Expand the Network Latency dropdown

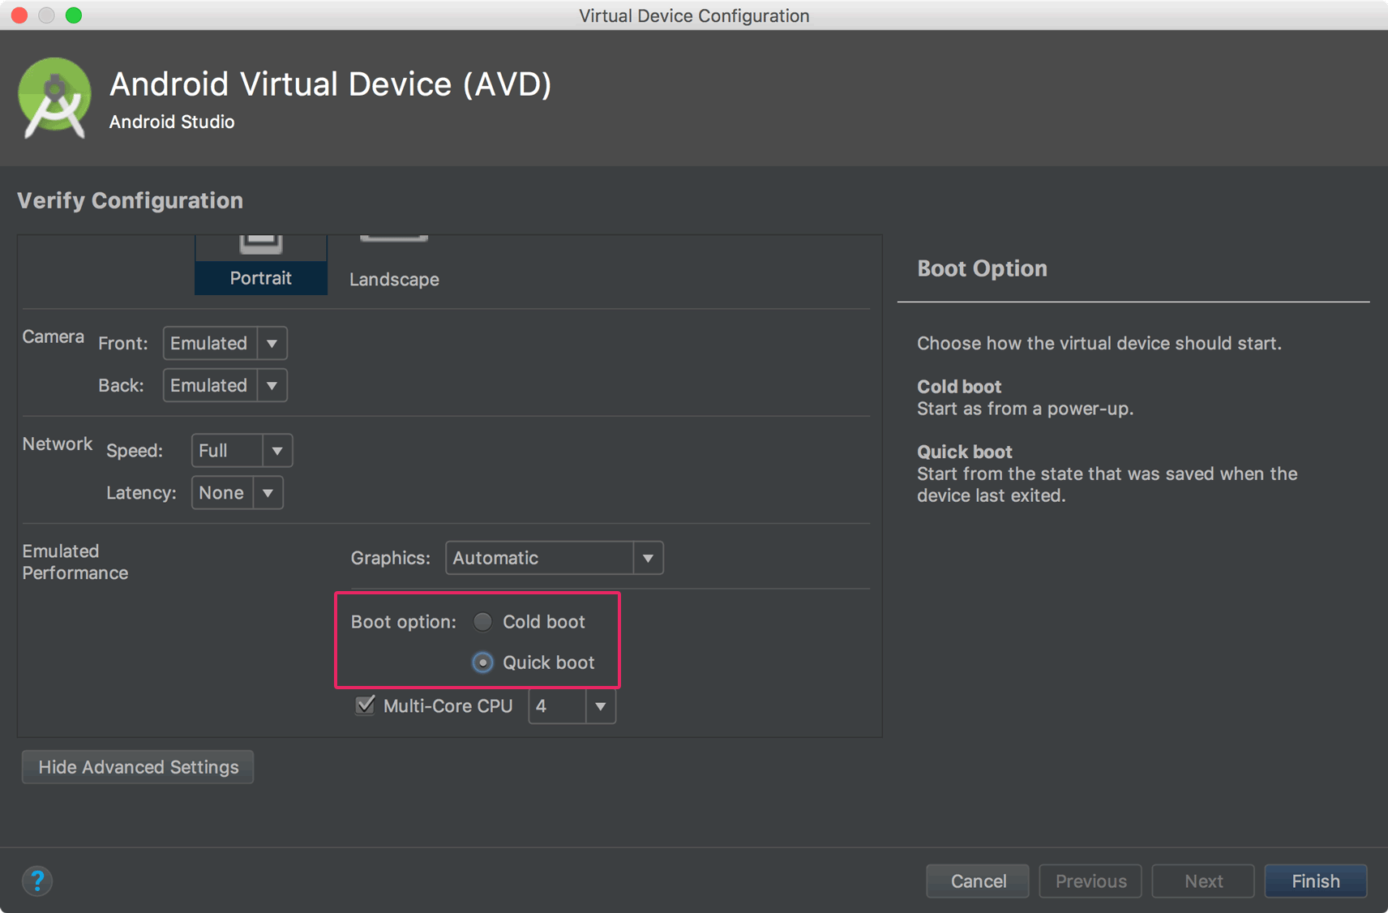237,493
